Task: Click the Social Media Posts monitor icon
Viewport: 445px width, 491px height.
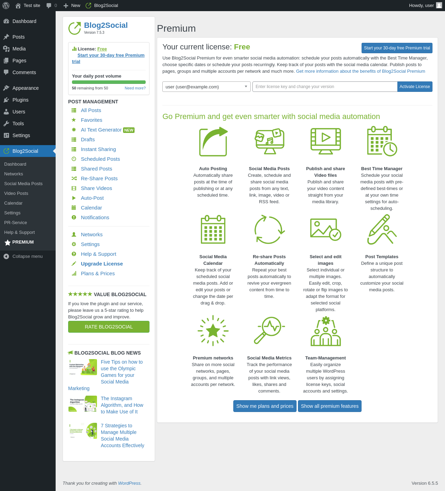Action: point(269,142)
